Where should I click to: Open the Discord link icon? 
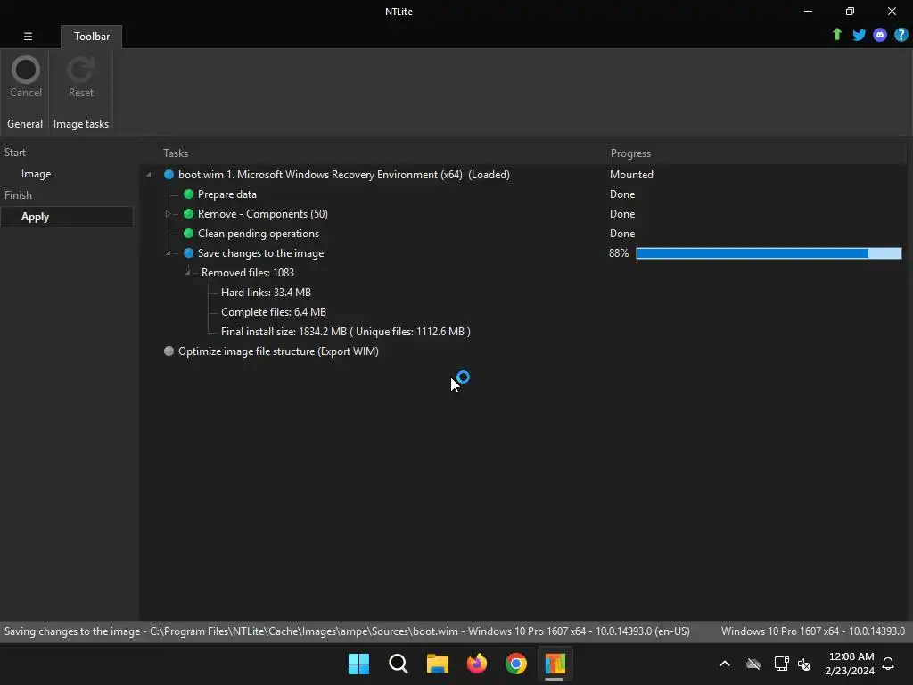pyautogui.click(x=880, y=35)
